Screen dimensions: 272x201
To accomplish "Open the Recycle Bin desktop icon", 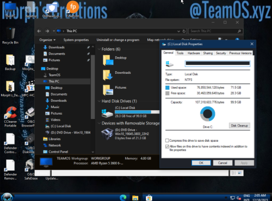I will pos(10,36).
